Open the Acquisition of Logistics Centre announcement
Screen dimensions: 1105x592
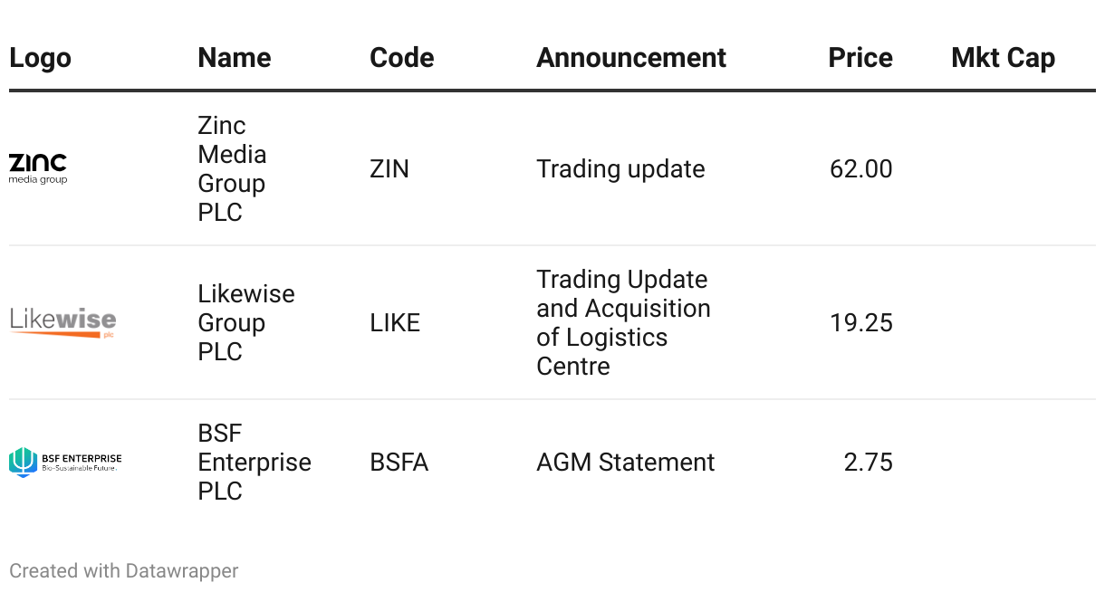[x=622, y=322]
